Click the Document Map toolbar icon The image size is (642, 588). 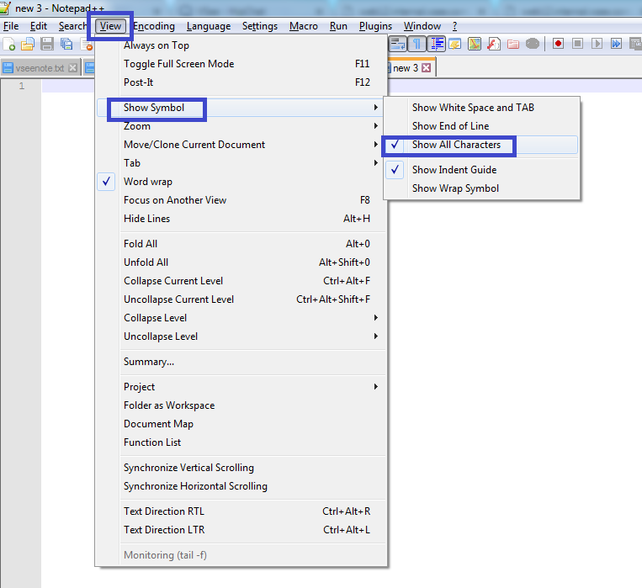click(x=475, y=44)
